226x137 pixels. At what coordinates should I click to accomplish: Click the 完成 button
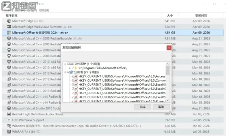142,107
